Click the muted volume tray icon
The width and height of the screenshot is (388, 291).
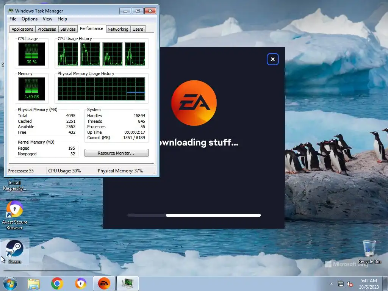[x=350, y=284]
